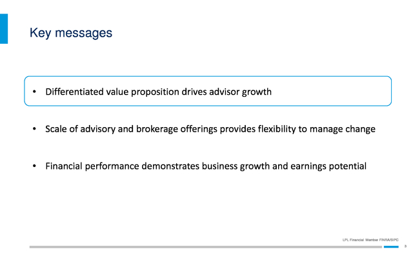Viewport: 413px width, 258px height.
Task: Select the blue accent bar beside the title
Action: pos(4,28)
